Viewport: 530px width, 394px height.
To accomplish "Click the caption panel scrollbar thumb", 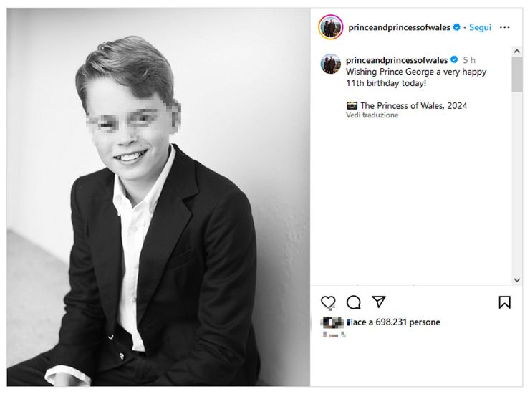I will 517,75.
